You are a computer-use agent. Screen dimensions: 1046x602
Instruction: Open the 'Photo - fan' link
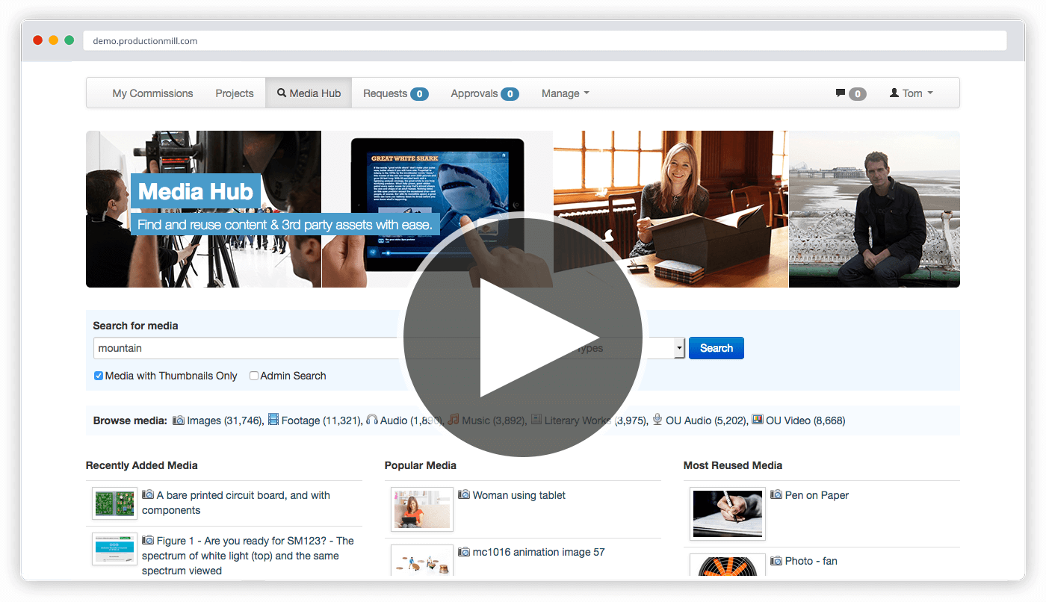point(811,561)
